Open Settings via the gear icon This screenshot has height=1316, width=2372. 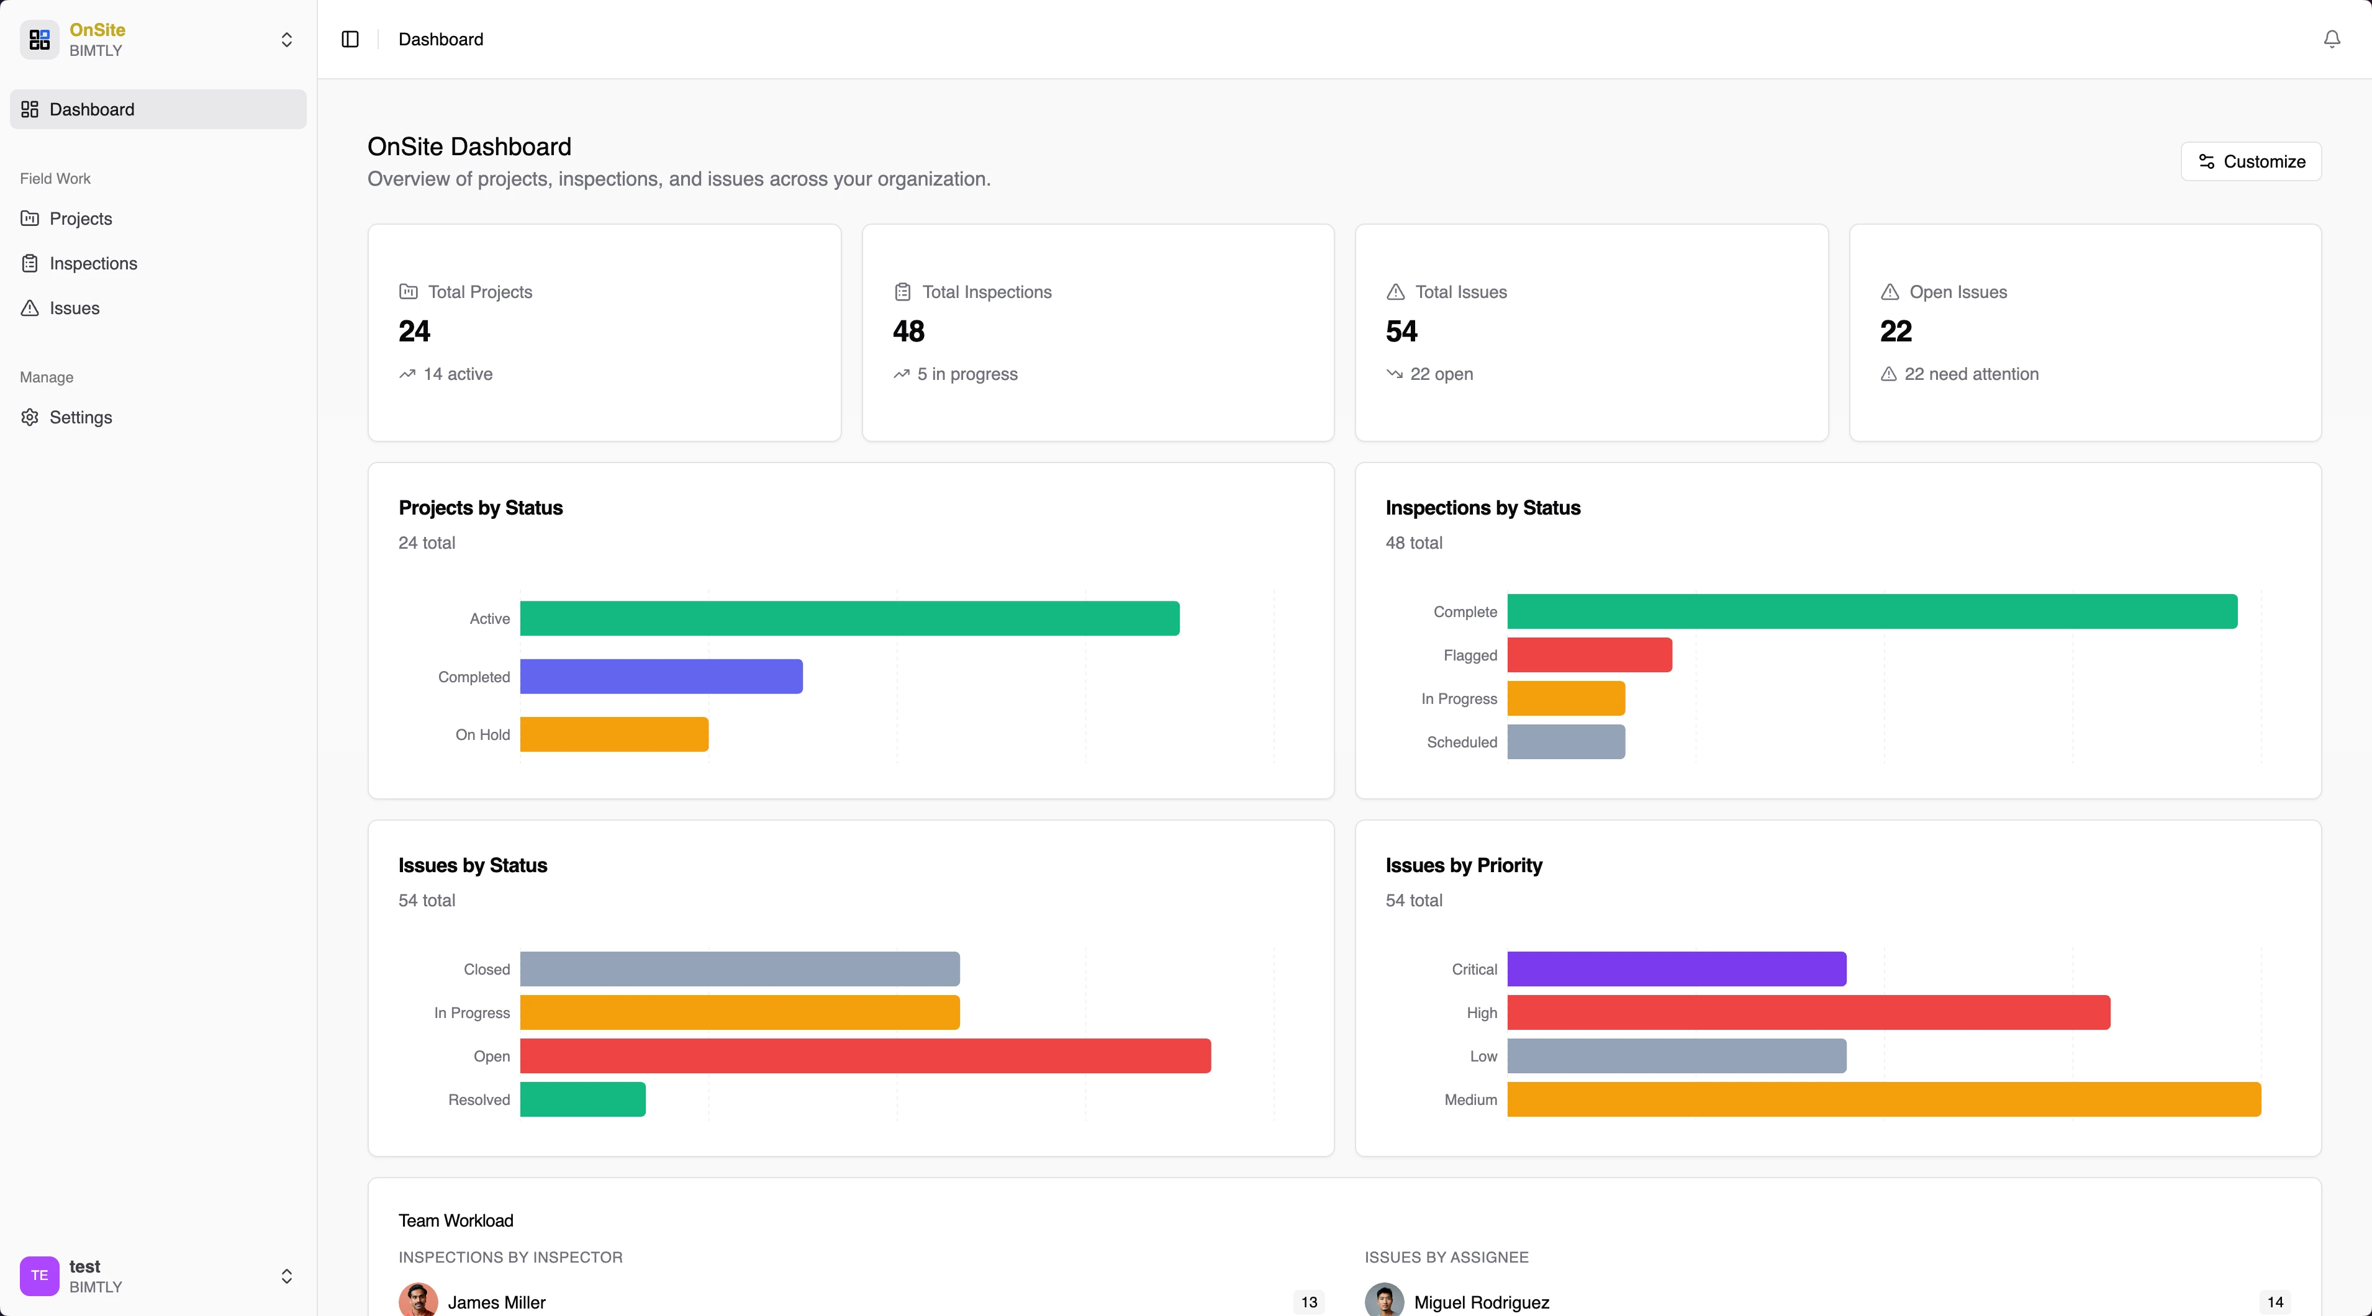point(29,417)
